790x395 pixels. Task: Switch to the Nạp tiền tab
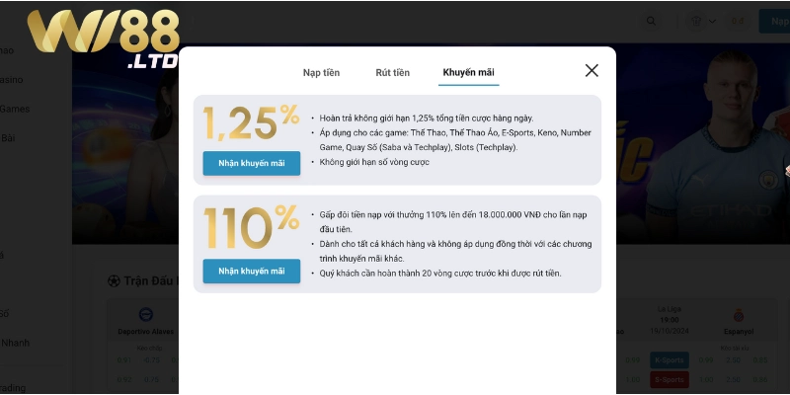click(x=321, y=72)
